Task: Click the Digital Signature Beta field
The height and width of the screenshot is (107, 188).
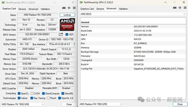Action: (x=66, y=74)
